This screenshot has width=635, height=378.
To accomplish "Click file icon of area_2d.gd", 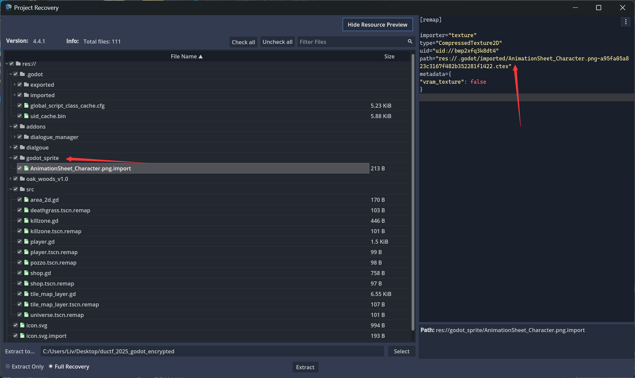I will (x=26, y=199).
